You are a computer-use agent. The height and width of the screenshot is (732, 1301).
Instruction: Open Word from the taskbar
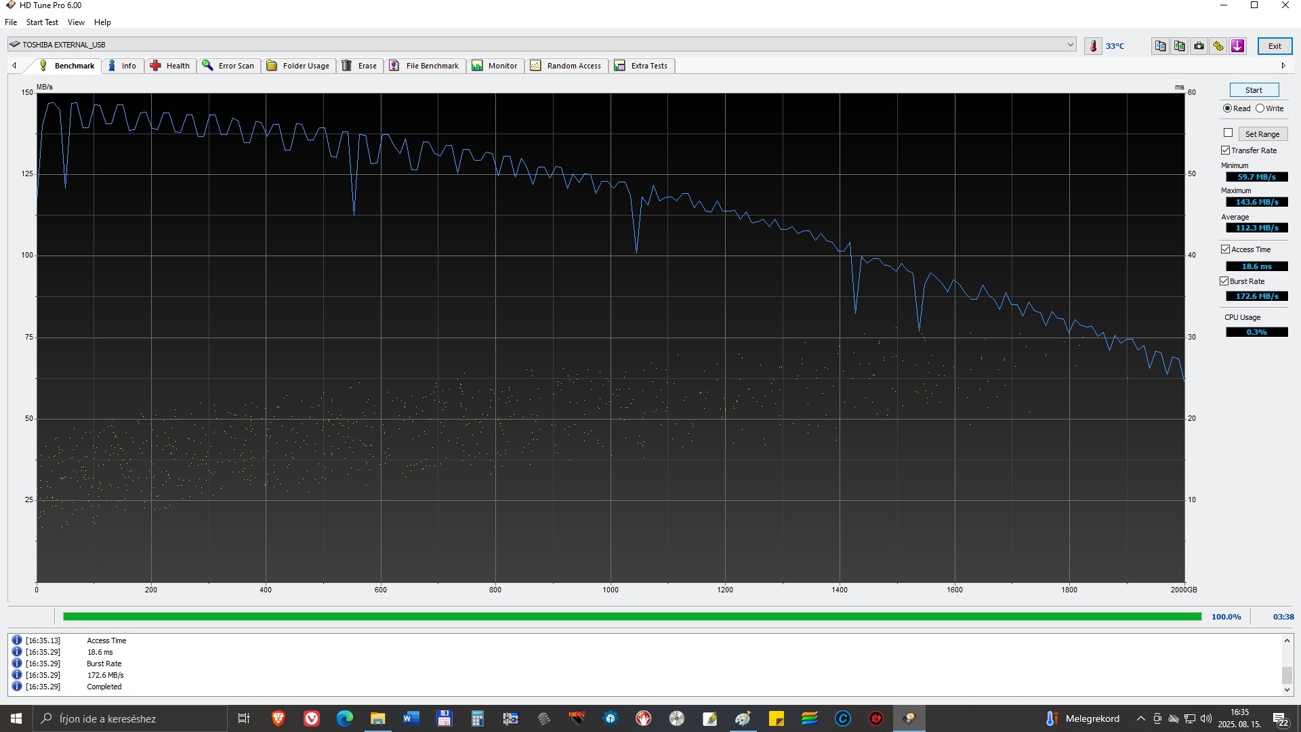411,718
